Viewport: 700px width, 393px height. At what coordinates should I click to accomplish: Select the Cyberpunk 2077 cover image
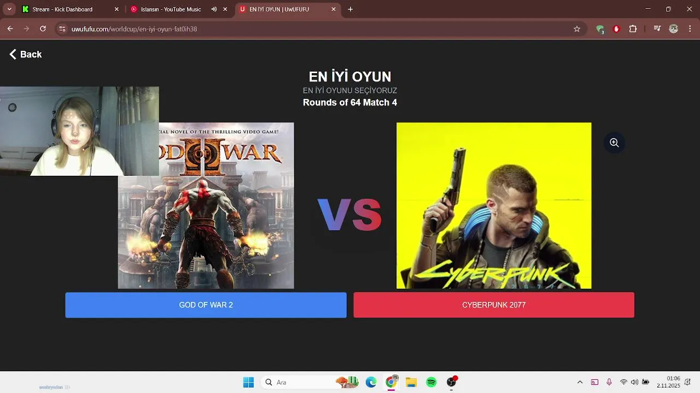(494, 205)
